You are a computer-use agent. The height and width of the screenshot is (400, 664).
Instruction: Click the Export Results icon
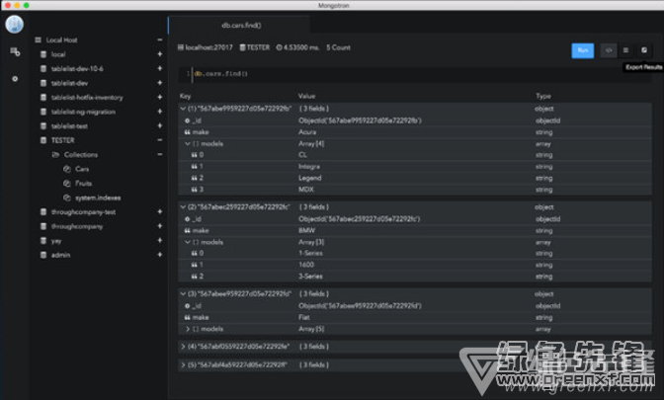(643, 50)
